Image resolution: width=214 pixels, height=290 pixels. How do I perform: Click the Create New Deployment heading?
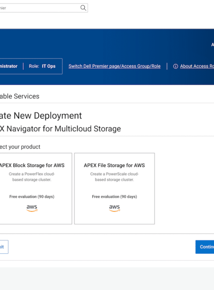click(41, 116)
